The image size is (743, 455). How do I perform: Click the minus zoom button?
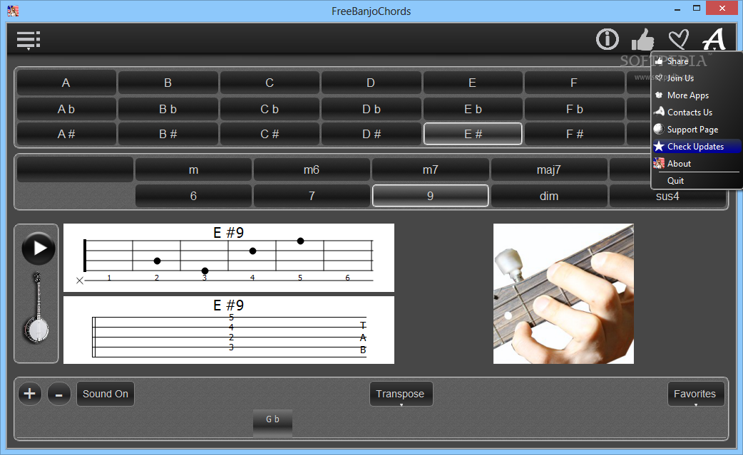[x=58, y=394]
